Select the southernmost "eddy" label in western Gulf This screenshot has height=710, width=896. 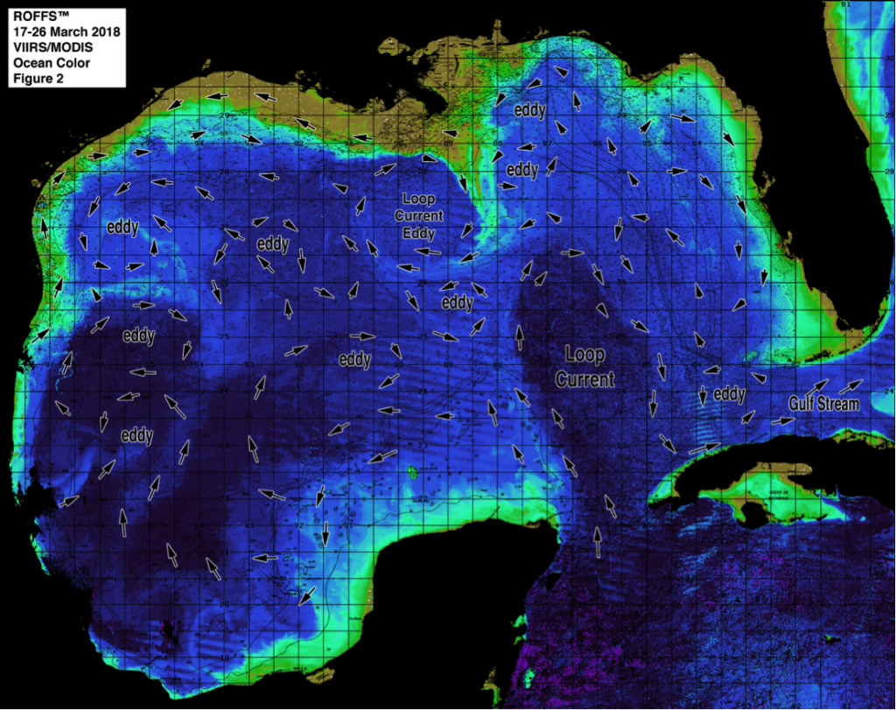[137, 435]
